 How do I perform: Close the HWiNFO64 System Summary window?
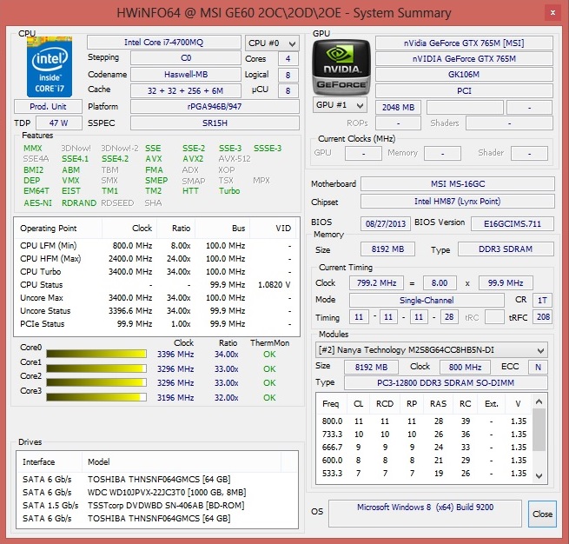pyautogui.click(x=549, y=13)
